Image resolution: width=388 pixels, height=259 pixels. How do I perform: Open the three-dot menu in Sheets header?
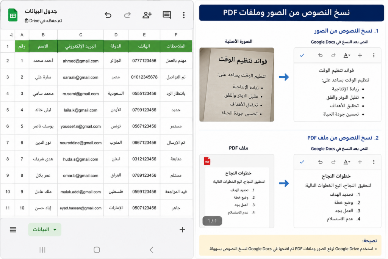point(184,15)
